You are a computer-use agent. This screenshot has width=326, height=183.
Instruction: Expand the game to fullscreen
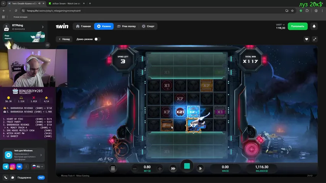(315, 39)
